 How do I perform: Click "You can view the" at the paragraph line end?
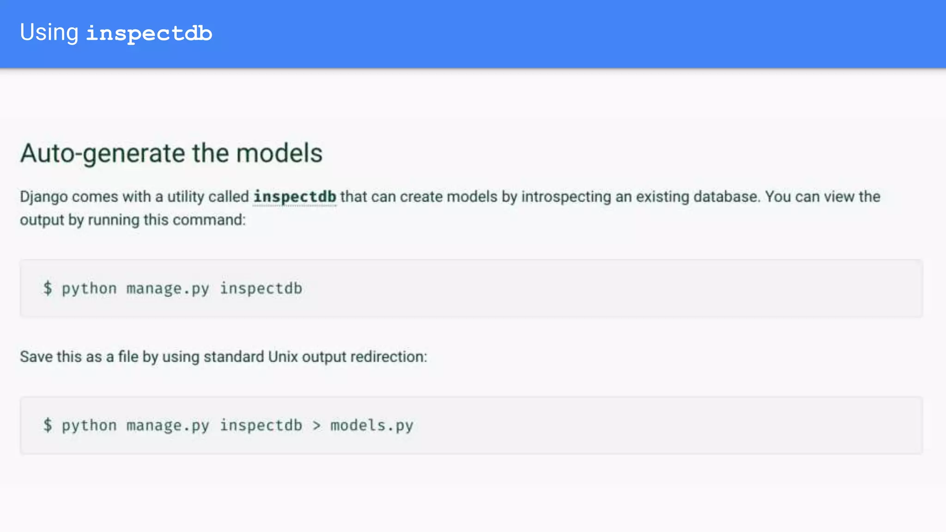pos(823,197)
